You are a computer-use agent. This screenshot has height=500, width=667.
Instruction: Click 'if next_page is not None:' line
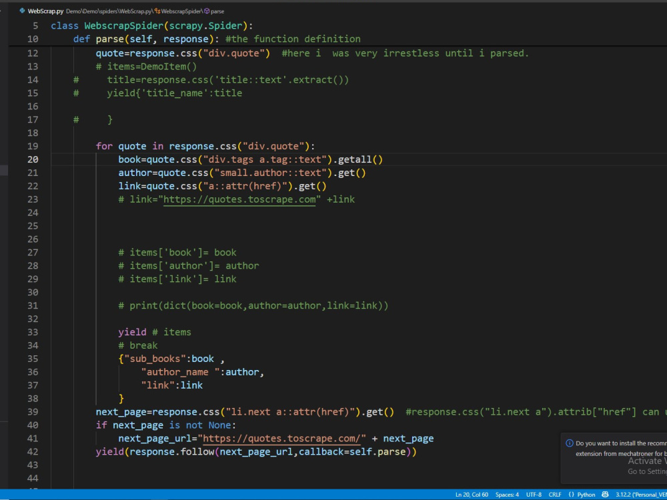[x=166, y=425]
